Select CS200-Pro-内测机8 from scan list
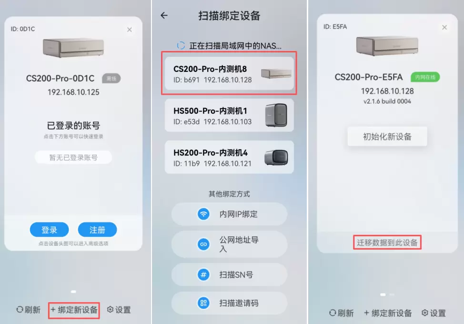This screenshot has height=324, width=464. (229, 73)
